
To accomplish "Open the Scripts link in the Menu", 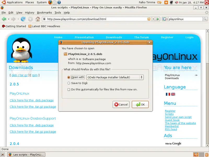I will pyautogui.click(x=169, y=114).
